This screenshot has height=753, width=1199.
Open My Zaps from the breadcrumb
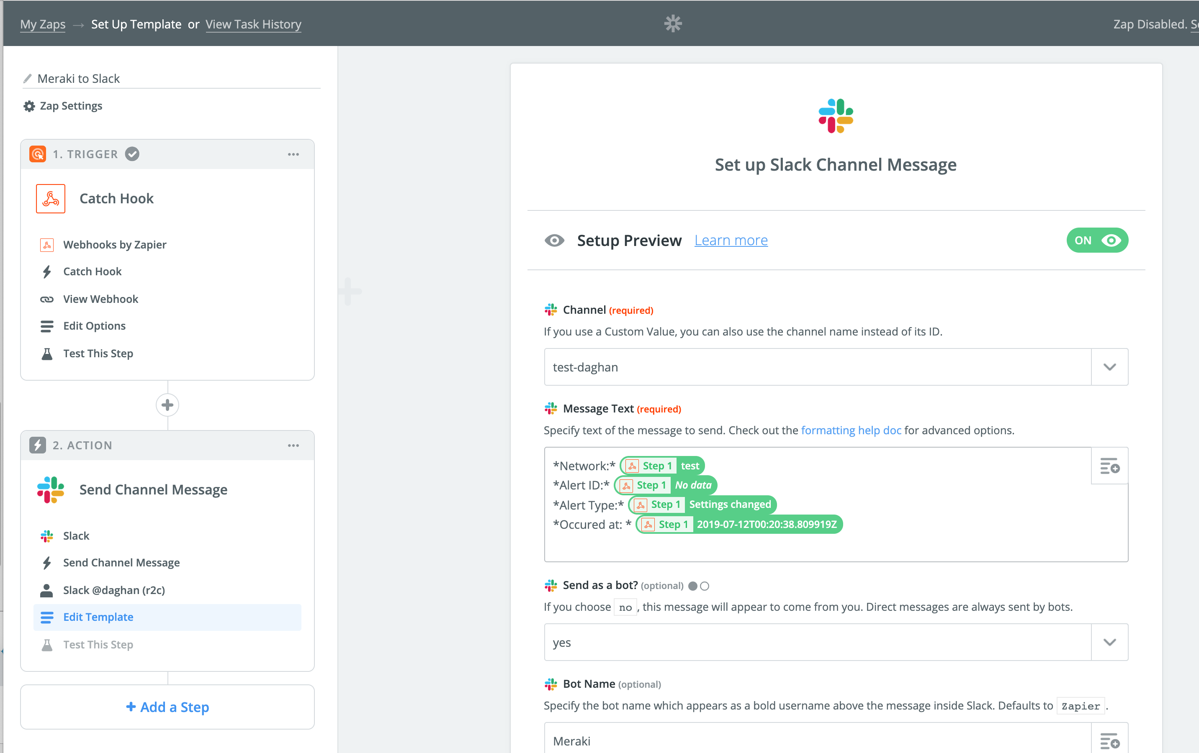42,24
